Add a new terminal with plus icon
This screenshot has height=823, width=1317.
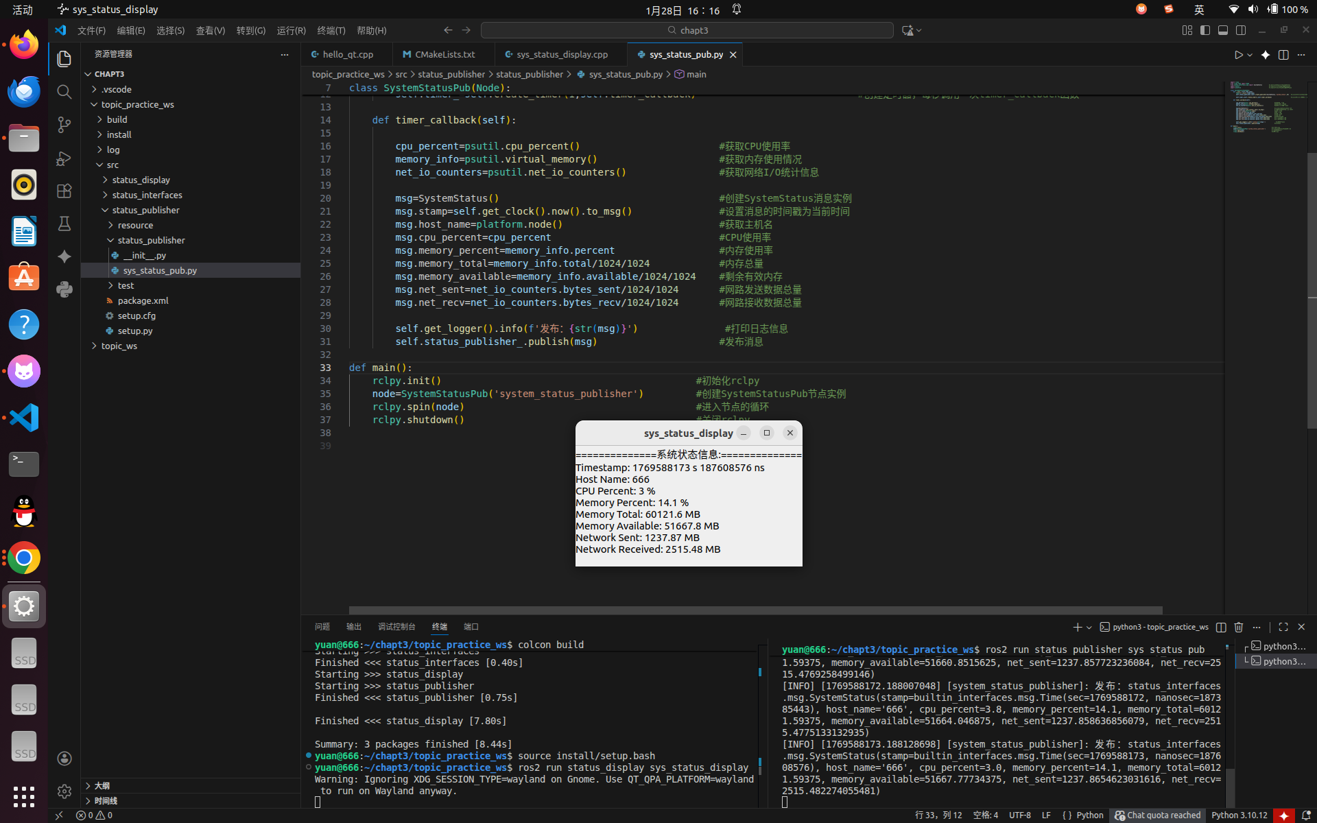(1077, 627)
